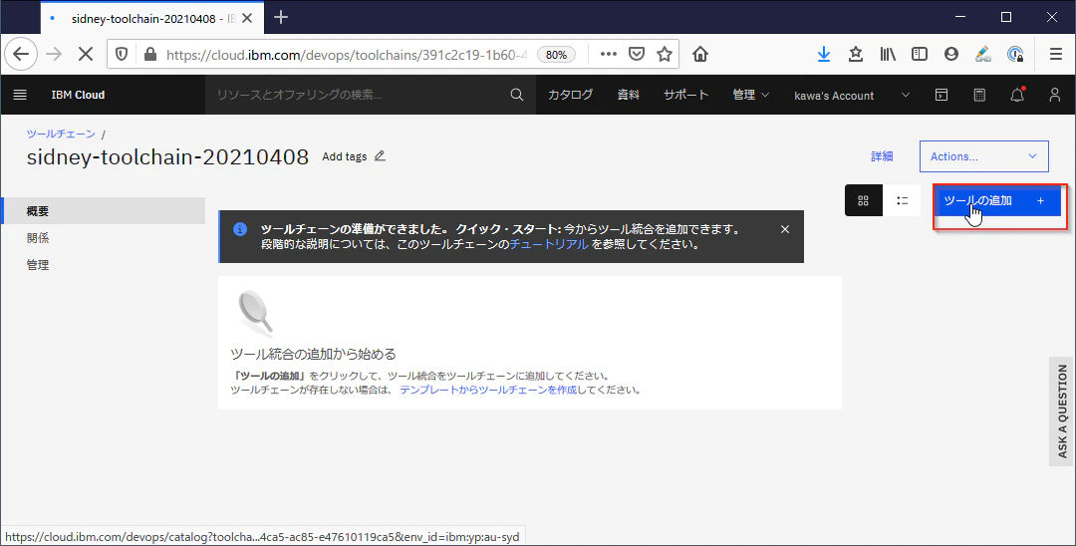
Task: Expand the 管理 dropdown in header
Action: point(751,95)
